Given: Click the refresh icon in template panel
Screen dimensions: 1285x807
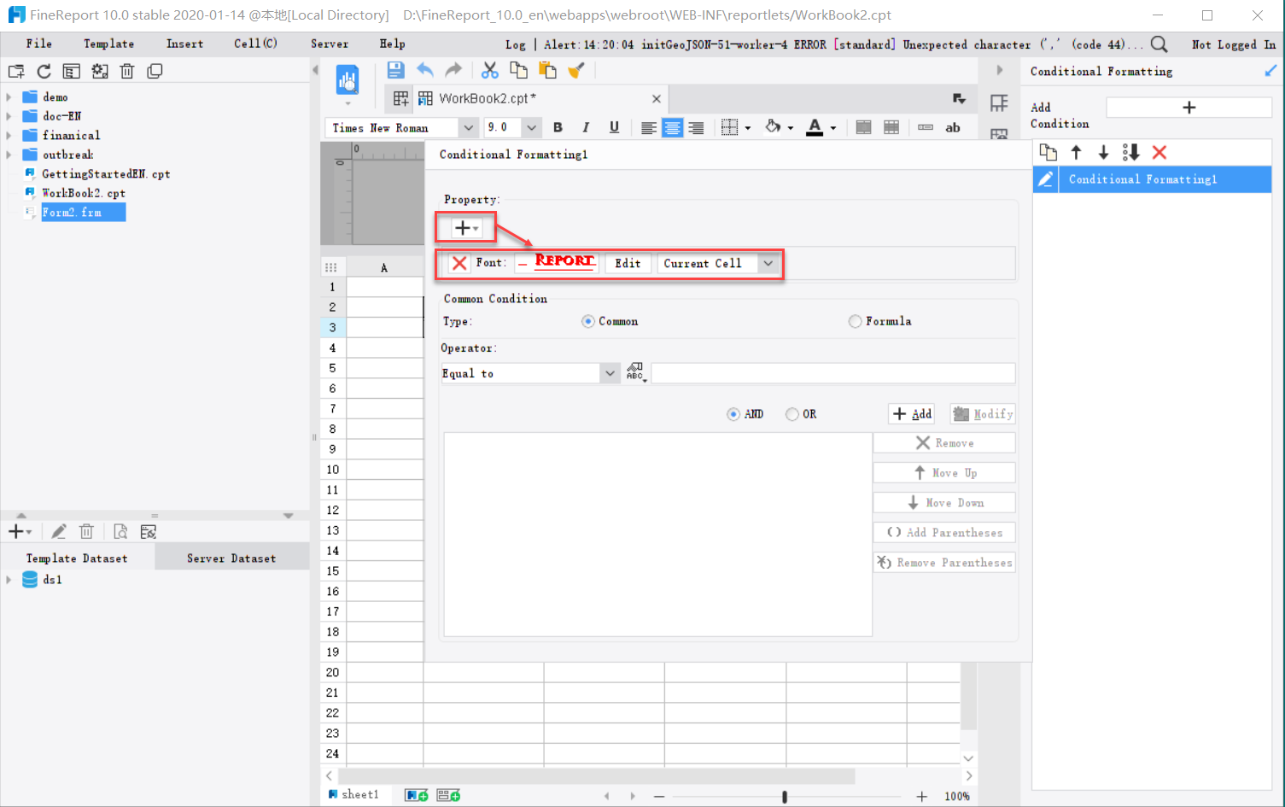Looking at the screenshot, I should click(x=44, y=71).
